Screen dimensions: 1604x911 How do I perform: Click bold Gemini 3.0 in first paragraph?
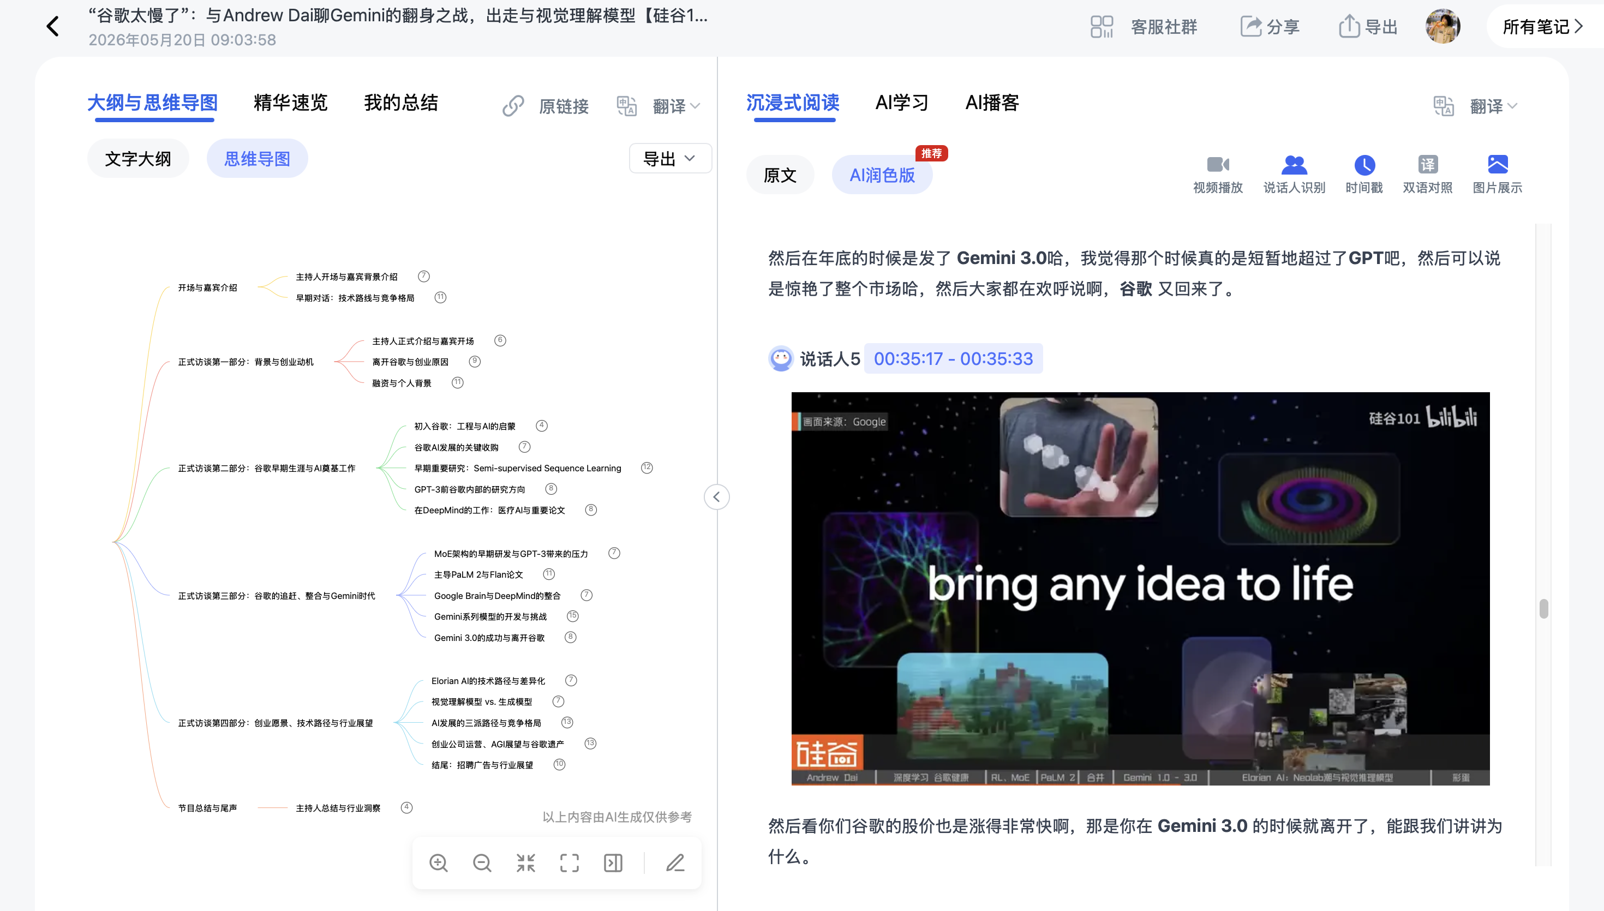(x=1002, y=258)
